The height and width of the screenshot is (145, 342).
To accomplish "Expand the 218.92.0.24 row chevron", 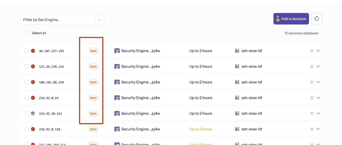I will click(x=318, y=98).
